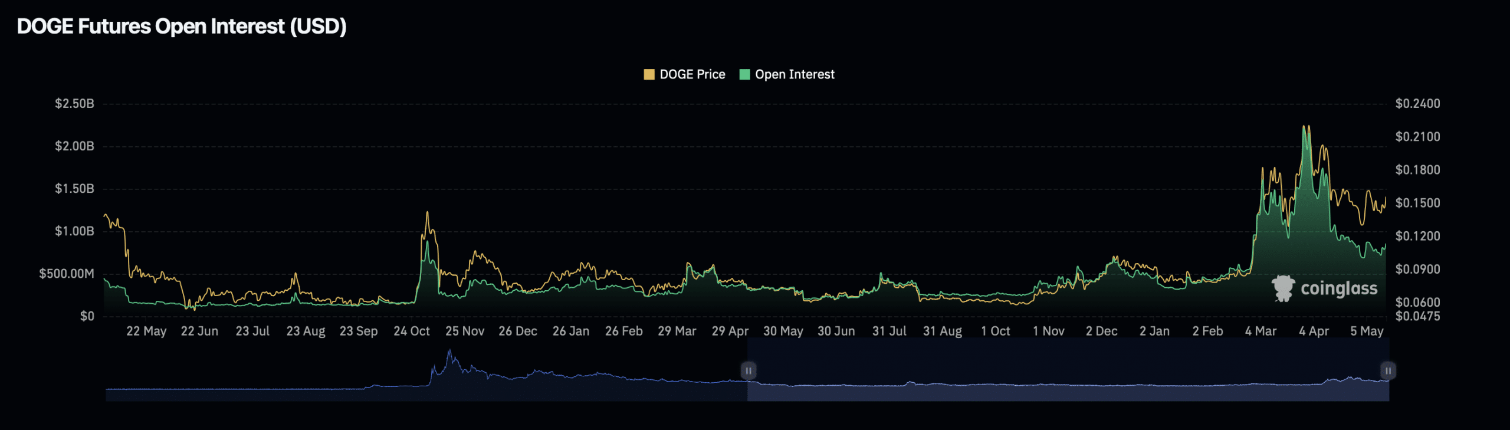Viewport: 1510px width, 430px height.
Task: Click the '$0.1500' right axis price
Action: point(1418,203)
